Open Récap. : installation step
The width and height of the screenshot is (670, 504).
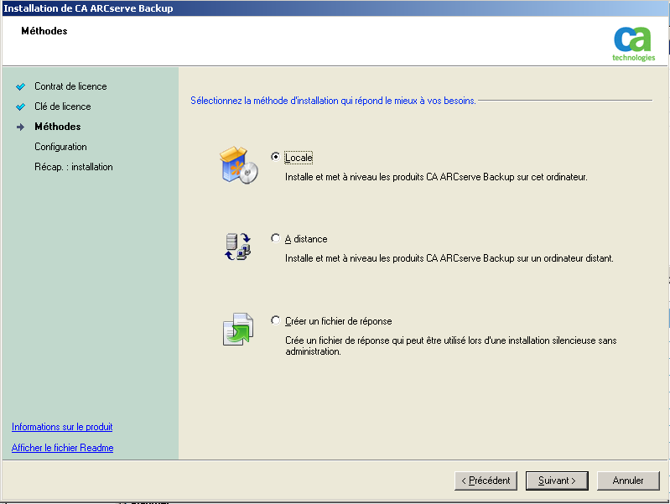pyautogui.click(x=74, y=167)
